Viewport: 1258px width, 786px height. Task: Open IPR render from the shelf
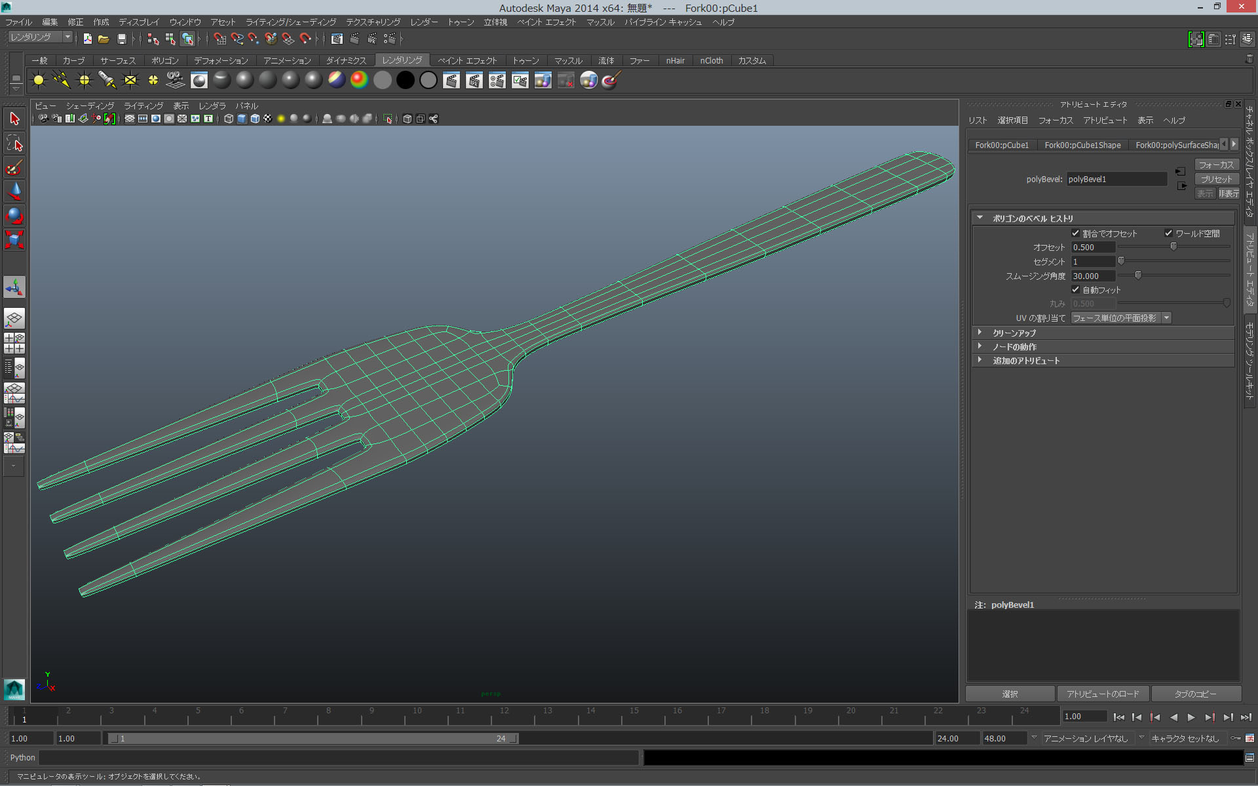(474, 80)
